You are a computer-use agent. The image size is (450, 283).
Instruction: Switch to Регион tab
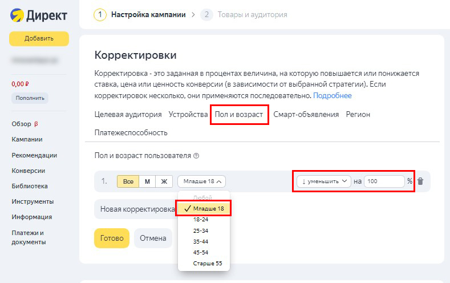click(358, 115)
